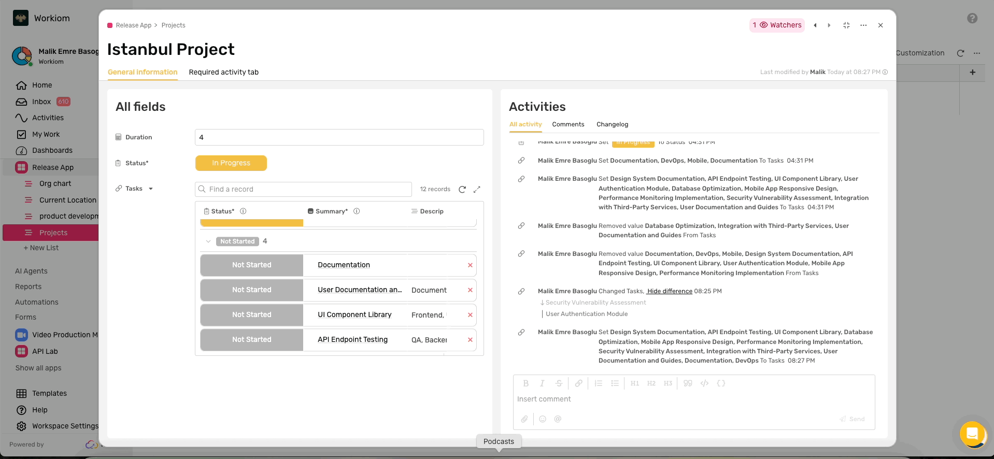
Task: Click the yellow progress bar in Tasks
Action: coord(251,223)
